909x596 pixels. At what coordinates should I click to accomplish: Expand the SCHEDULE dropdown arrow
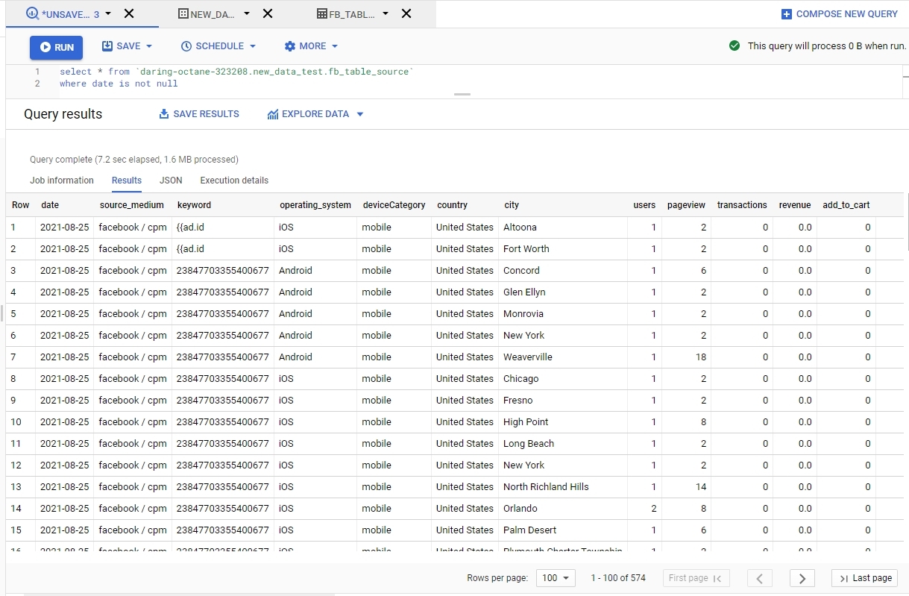click(x=253, y=46)
